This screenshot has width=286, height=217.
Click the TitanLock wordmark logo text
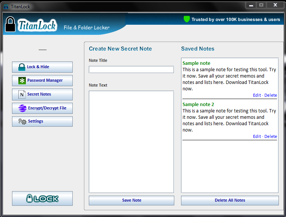point(37,25)
